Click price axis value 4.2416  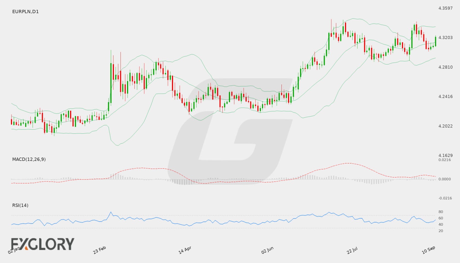tap(445, 96)
